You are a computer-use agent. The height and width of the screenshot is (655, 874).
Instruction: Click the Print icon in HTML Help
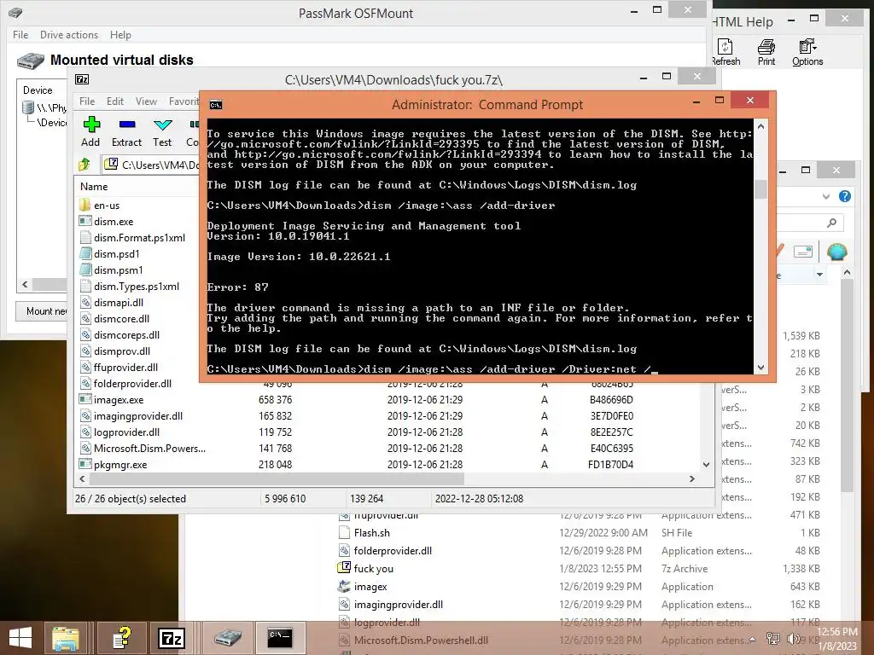pyautogui.click(x=766, y=46)
